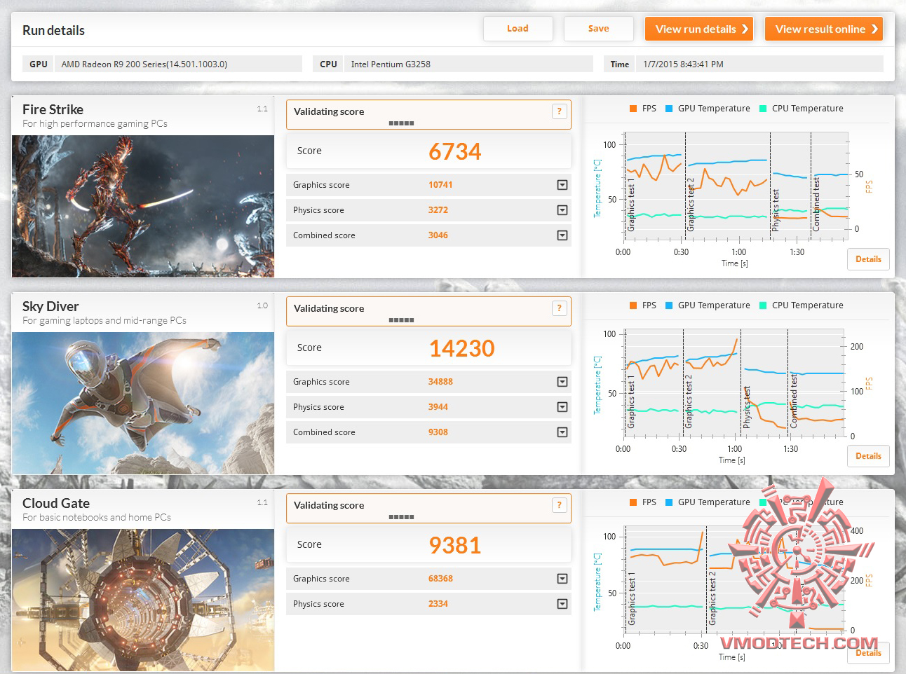Viewport: 906px width, 674px height.
Task: Expand Cloud Gate Physics score details
Action: coord(562,604)
